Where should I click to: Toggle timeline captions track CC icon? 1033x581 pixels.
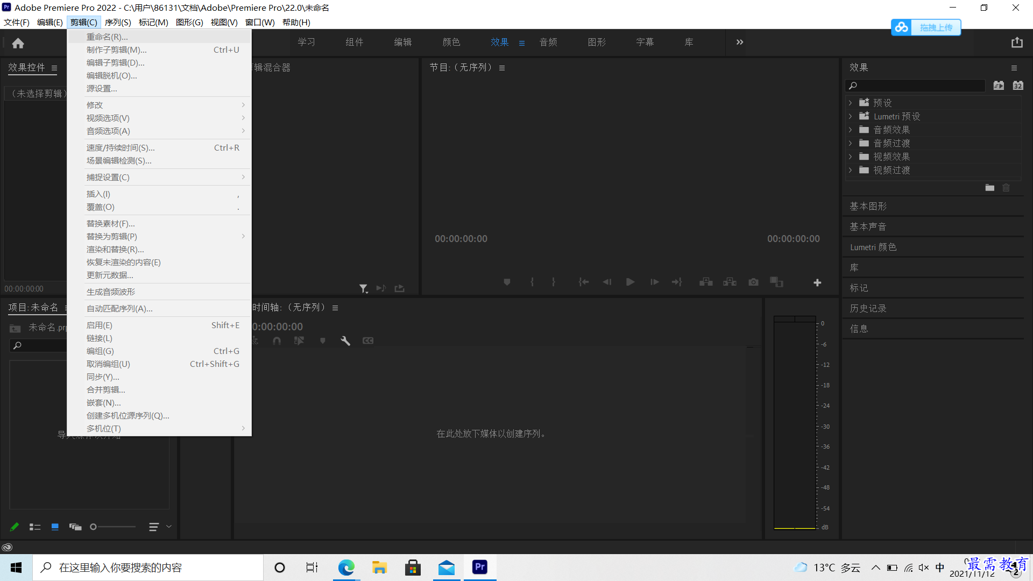[x=368, y=341]
